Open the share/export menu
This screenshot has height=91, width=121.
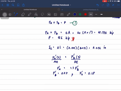click(x=23, y=5)
